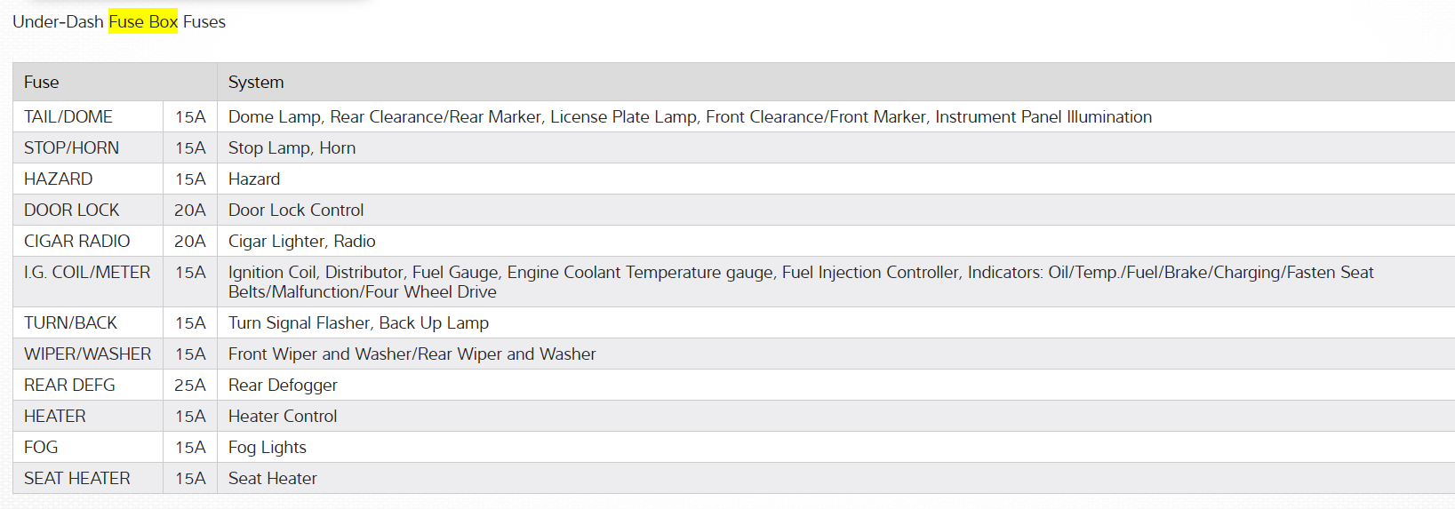Click the "Rear Defogger" system description
Image resolution: width=1455 pixels, height=509 pixels.
coord(283,385)
